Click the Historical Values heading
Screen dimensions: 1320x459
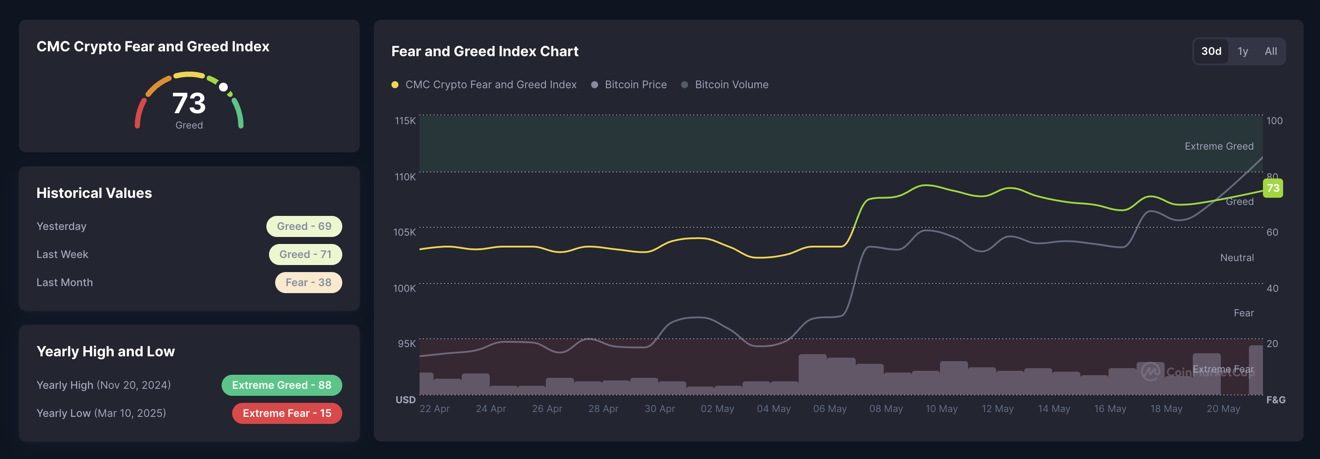(x=94, y=193)
